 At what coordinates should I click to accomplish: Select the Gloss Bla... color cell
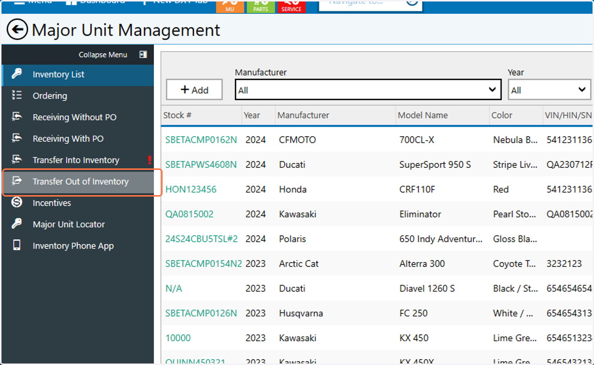(x=515, y=239)
